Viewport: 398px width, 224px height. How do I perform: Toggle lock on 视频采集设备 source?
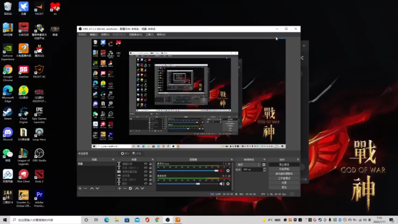(151, 172)
